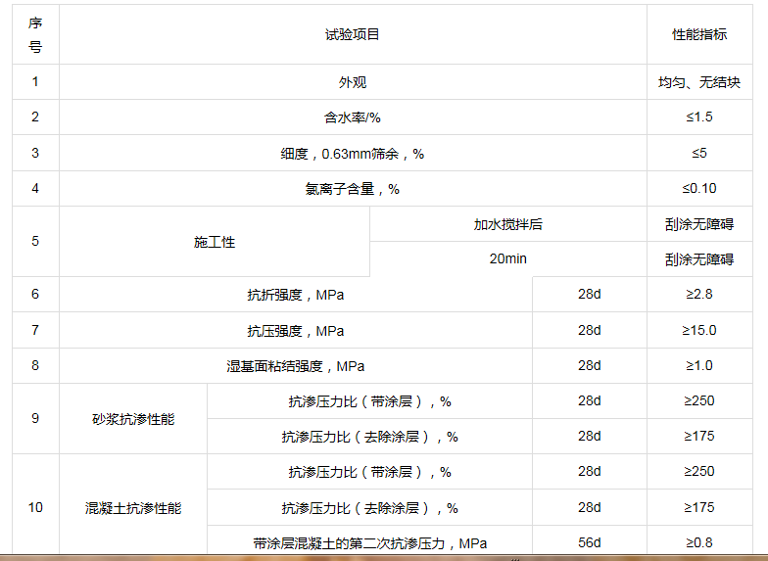Viewport: 768px width, 561px height.
Task: Click the 性能指标 column header
Action: (x=698, y=34)
